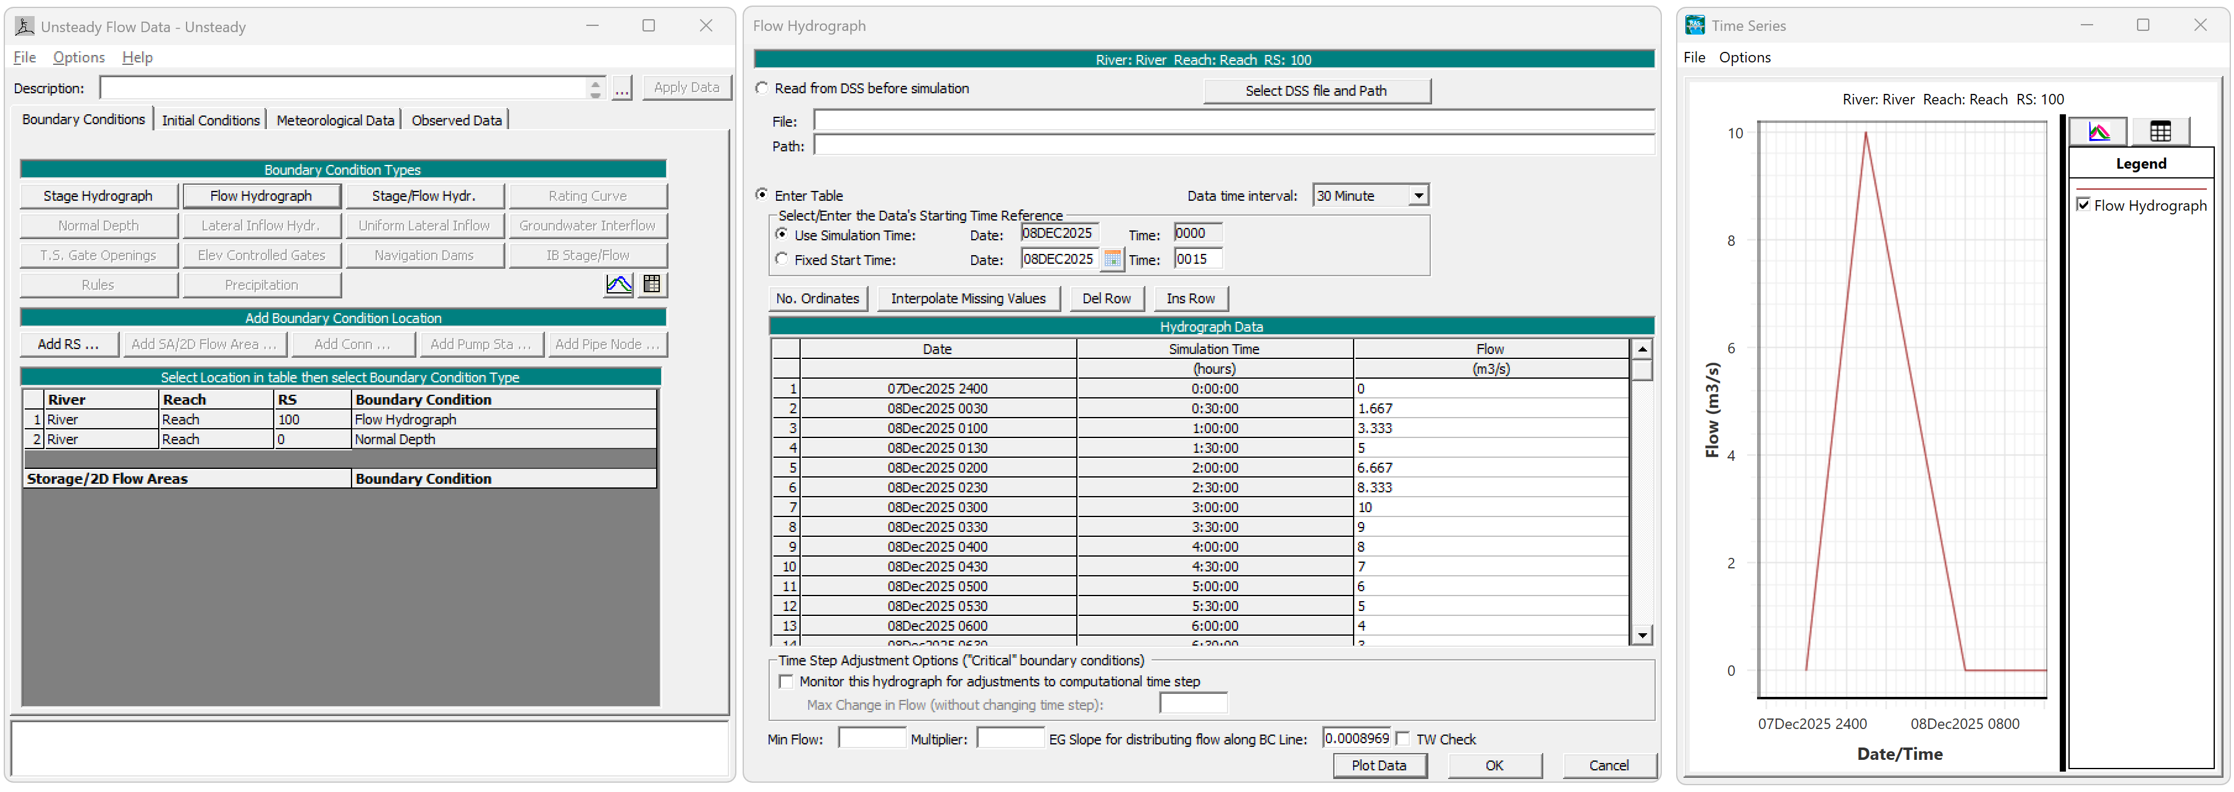Click the Add RS ... button
Image resolution: width=2234 pixels, height=792 pixels.
tap(69, 344)
